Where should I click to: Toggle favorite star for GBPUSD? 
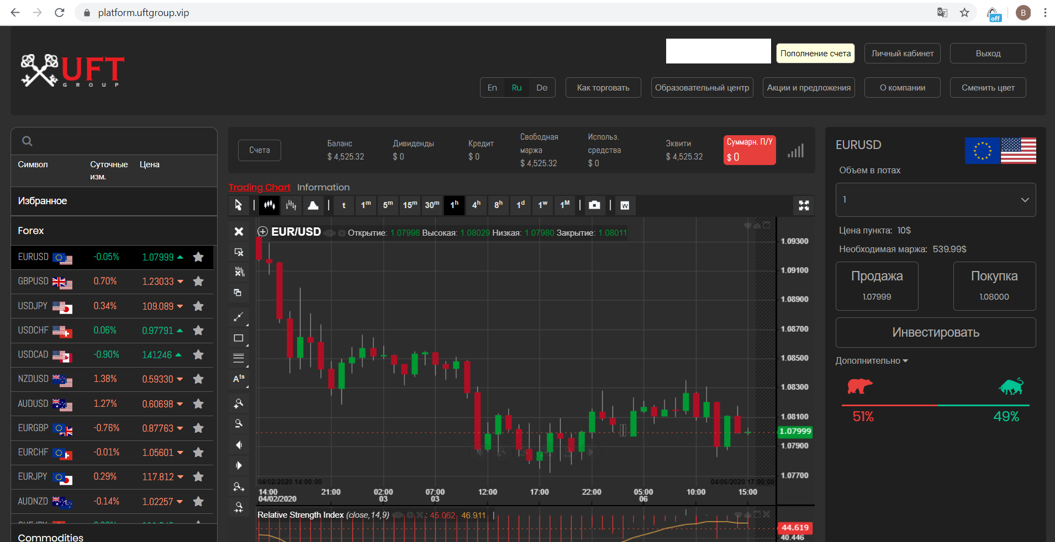pos(198,281)
